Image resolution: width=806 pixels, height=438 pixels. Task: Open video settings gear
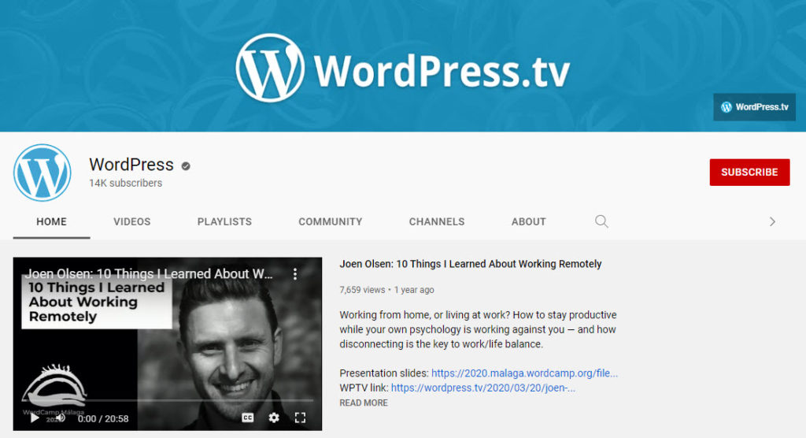click(274, 418)
